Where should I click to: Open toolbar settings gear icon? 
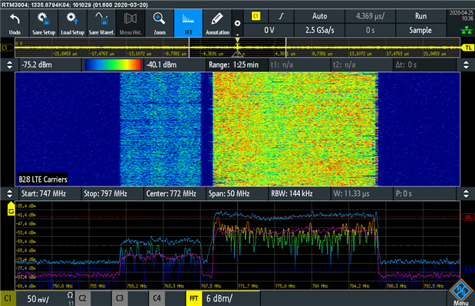238,23
